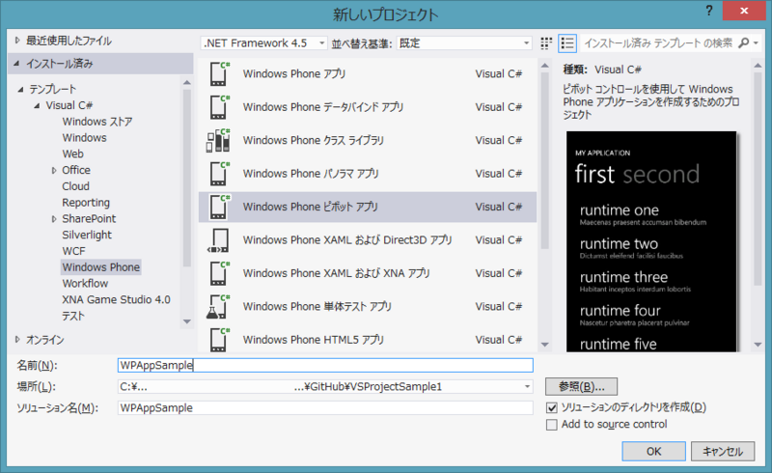Select Cloud category in template tree
This screenshot has width=772, height=473.
[x=76, y=186]
